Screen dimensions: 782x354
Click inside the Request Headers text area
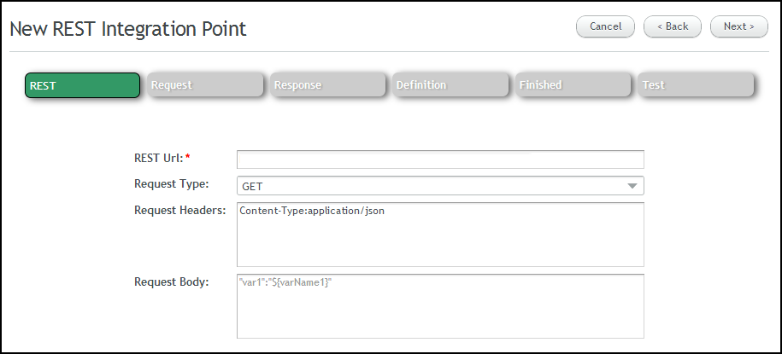(440, 235)
